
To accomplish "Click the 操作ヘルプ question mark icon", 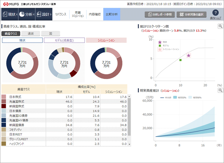I will [215, 13].
